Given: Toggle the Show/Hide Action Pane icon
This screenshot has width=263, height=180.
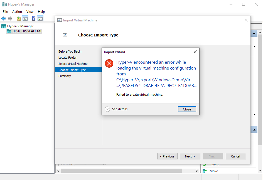Looking at the screenshot, I should (x=40, y=18).
